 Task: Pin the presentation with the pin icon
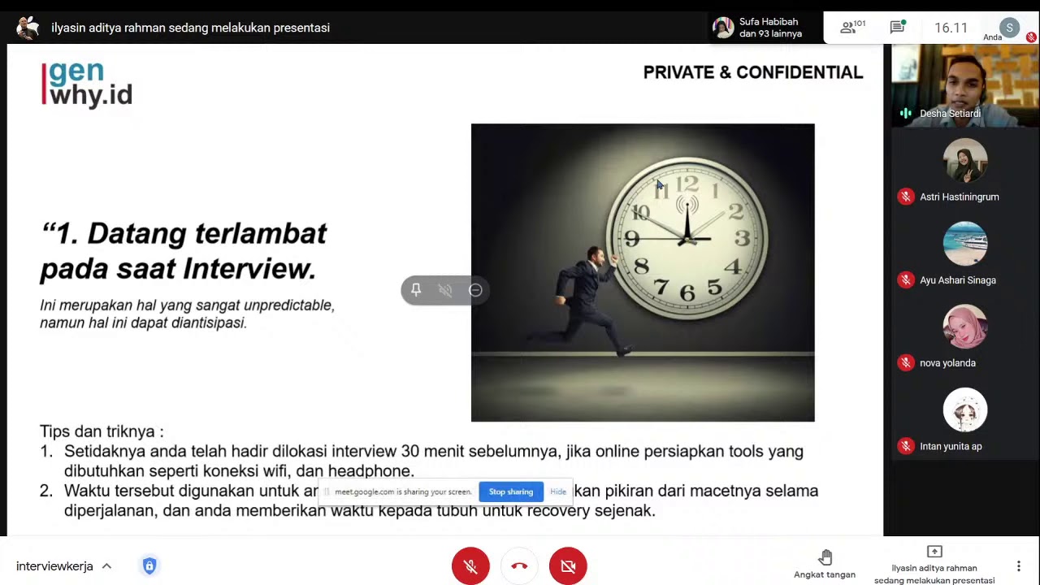[416, 290]
